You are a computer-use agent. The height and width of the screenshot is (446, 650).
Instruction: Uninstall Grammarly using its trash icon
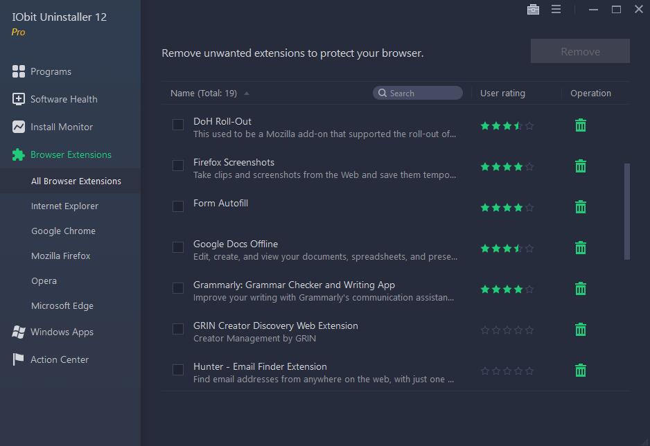click(x=581, y=289)
